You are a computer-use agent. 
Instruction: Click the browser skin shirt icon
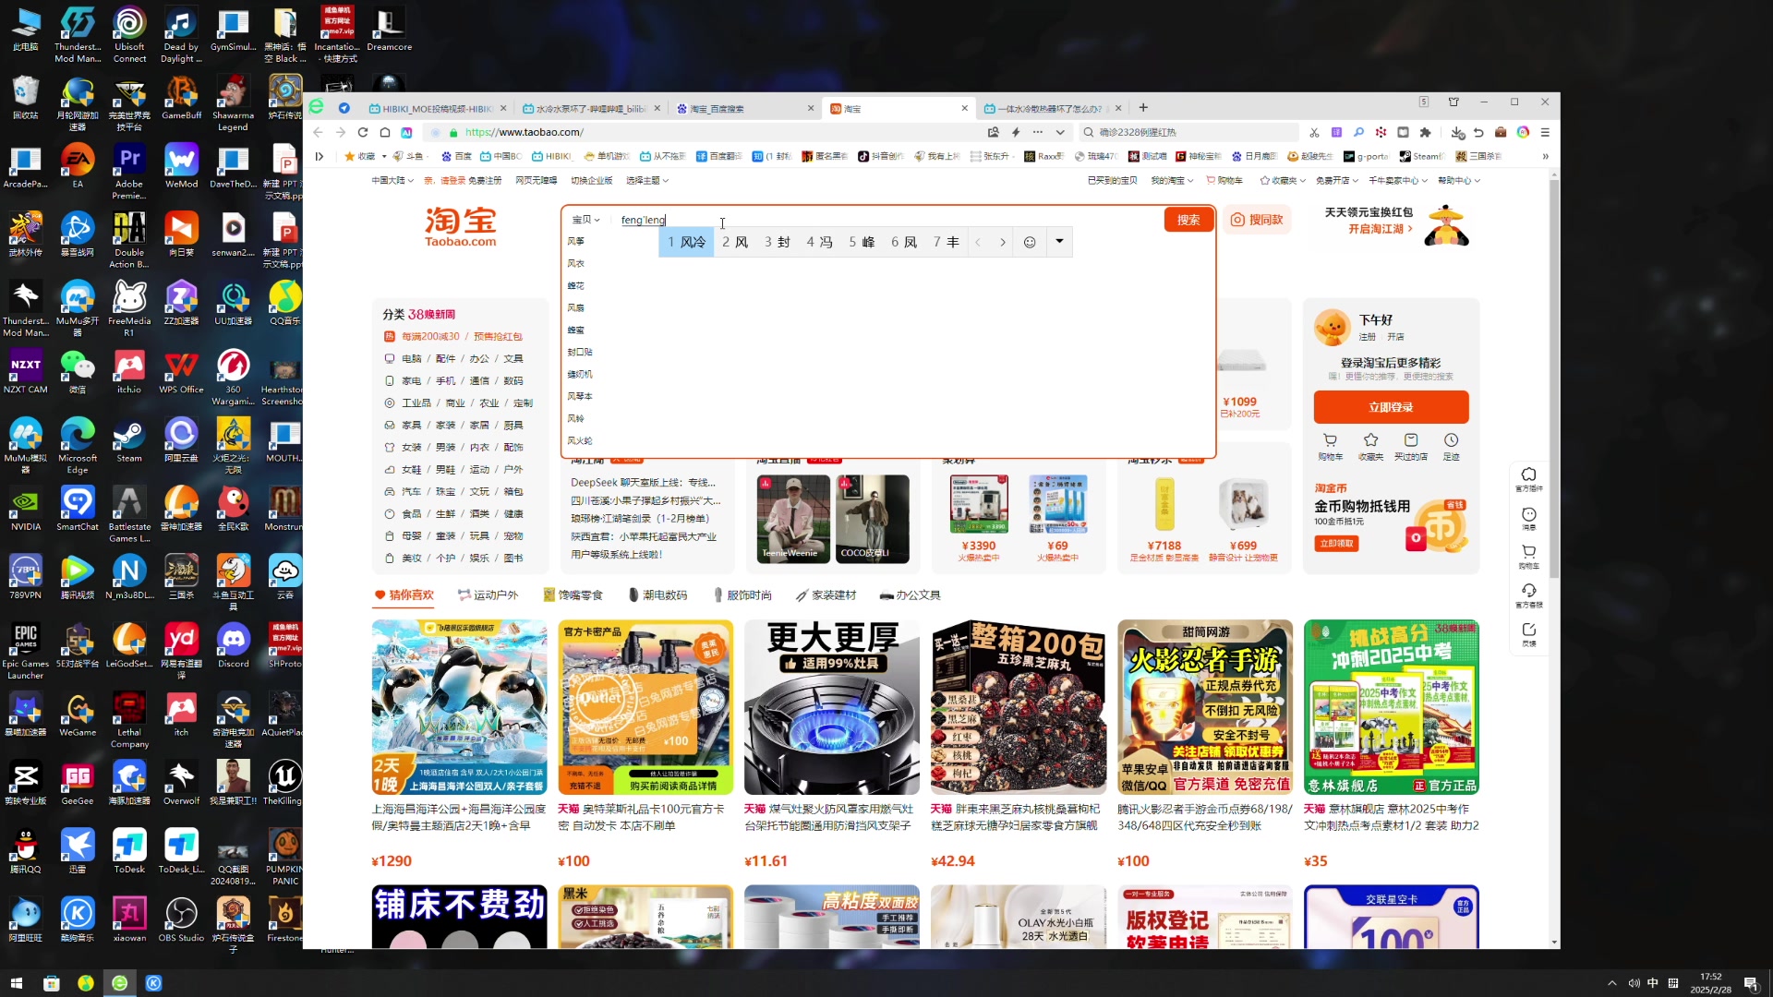click(1453, 102)
